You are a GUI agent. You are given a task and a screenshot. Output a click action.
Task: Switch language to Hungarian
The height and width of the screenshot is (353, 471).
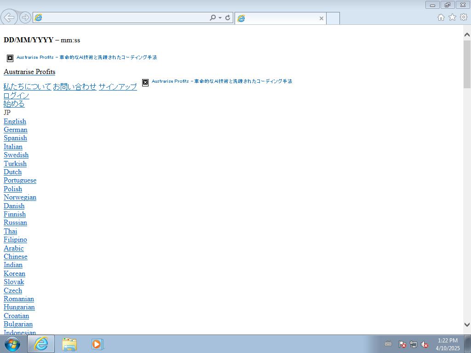[19, 307]
